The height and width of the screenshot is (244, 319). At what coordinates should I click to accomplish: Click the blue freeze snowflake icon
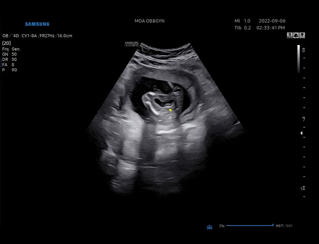pos(210,227)
